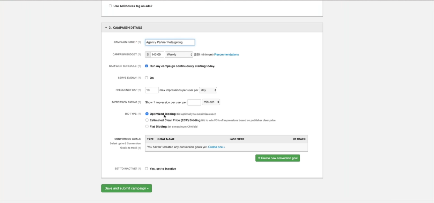The image size is (434, 203).
Task: Click the Frequency Cap help icon
Action: [x=139, y=90]
